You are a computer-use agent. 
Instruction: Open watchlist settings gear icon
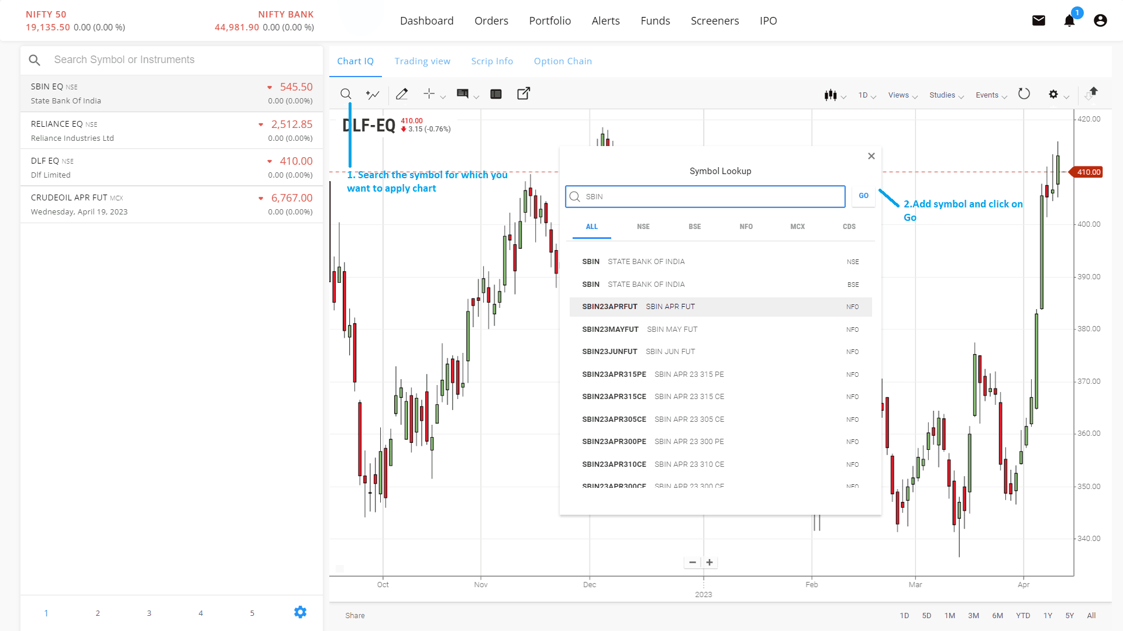coord(300,612)
